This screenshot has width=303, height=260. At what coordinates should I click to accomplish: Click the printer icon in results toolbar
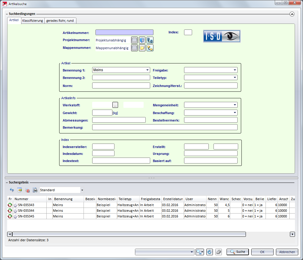35,190
